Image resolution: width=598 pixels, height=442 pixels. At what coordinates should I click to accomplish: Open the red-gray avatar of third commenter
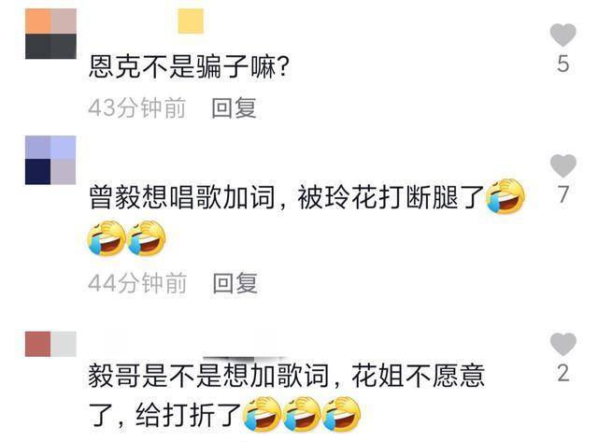50,344
